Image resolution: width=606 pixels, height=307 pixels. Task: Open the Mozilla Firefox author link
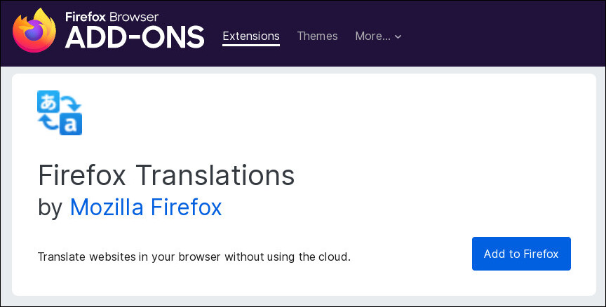146,207
